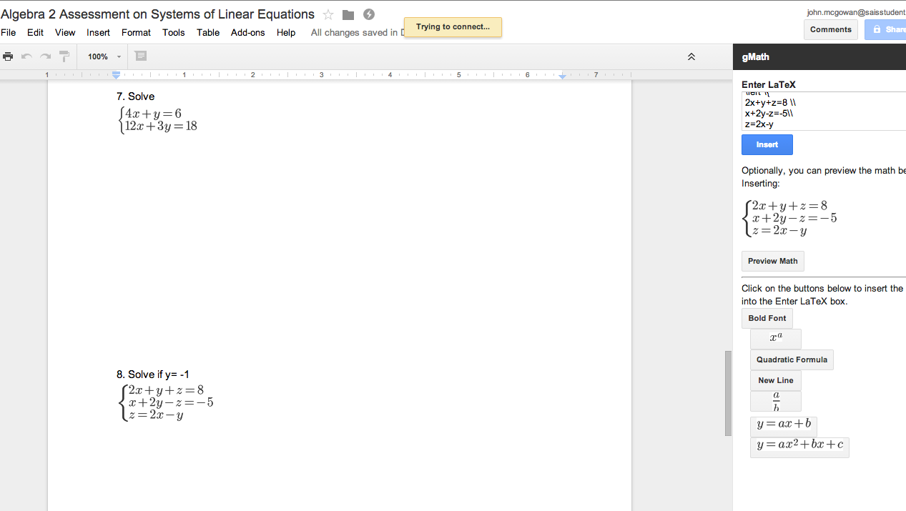Insert the x to the a exponent template
The width and height of the screenshot is (906, 511).
[776, 338]
